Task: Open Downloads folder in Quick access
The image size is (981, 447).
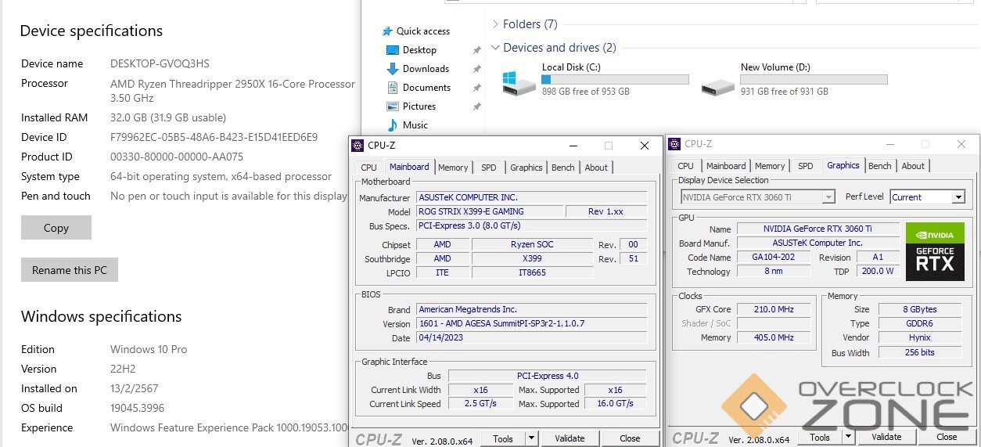Action: pos(426,69)
